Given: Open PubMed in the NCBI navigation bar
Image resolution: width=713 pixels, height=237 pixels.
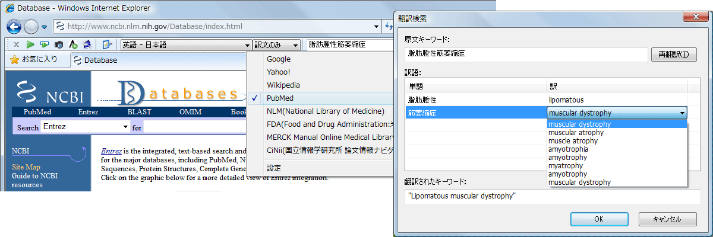Looking at the screenshot, I should 36,112.
